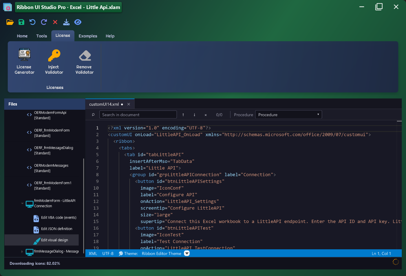Jump to previous search match arrow
The width and height of the screenshot is (406, 276).
tap(183, 115)
